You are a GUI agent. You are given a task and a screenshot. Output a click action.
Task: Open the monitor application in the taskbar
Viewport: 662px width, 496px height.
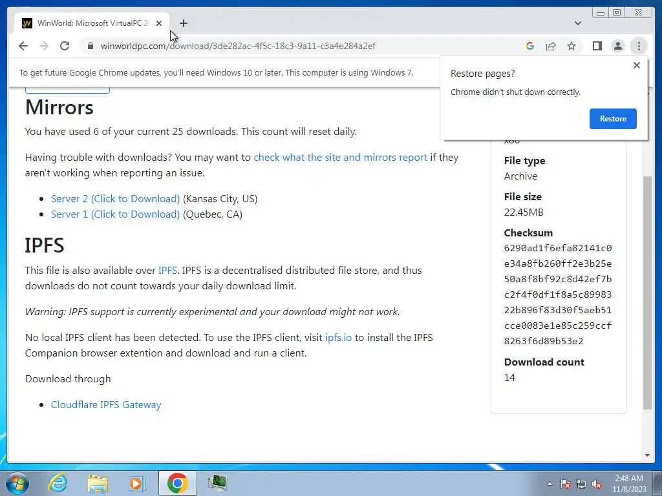point(217,483)
